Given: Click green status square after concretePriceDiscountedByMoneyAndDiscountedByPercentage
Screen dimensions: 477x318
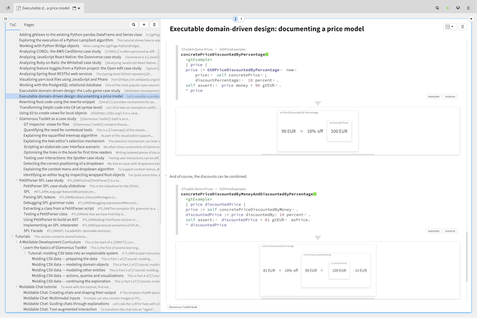Looking at the screenshot, I should 315,194.
